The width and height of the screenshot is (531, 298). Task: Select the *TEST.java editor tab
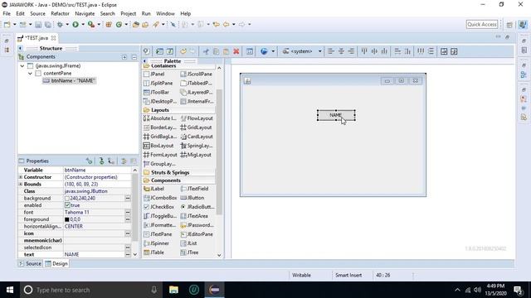tap(37, 38)
